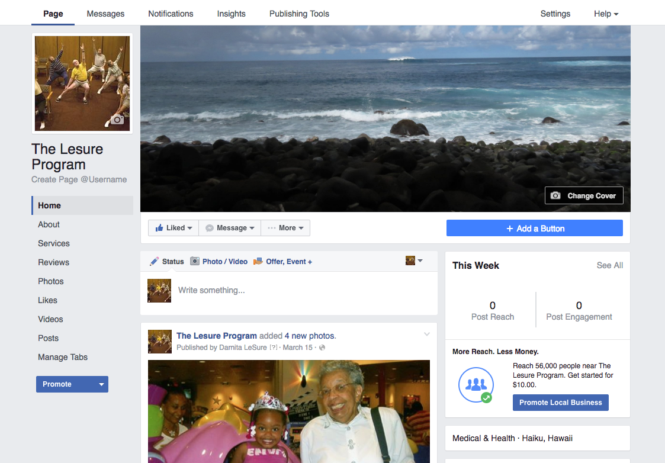Open the Notifications tab
665x463 pixels.
coord(171,14)
